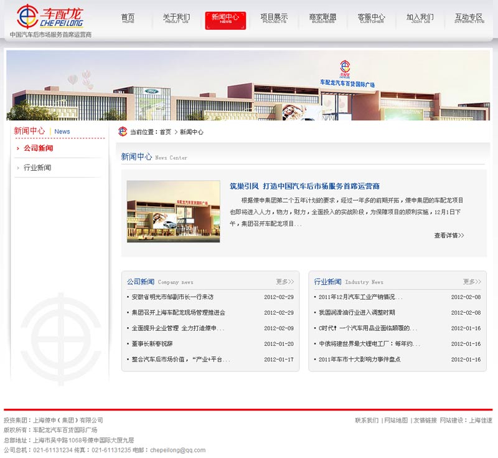Open article 安徽省明光市邹副市长一行来访

point(172,297)
